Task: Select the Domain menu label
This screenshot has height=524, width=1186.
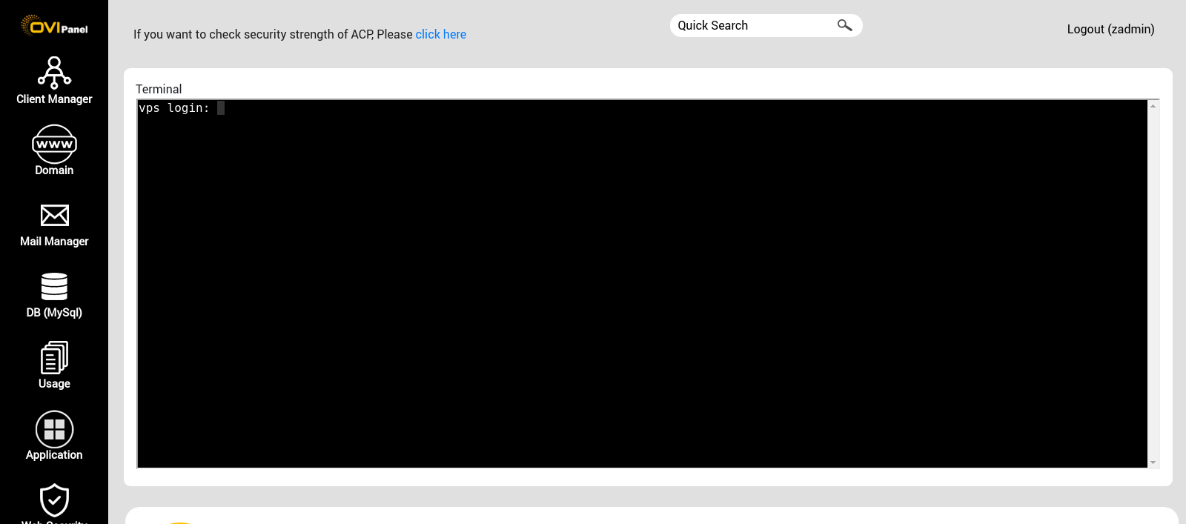Action: [x=54, y=170]
